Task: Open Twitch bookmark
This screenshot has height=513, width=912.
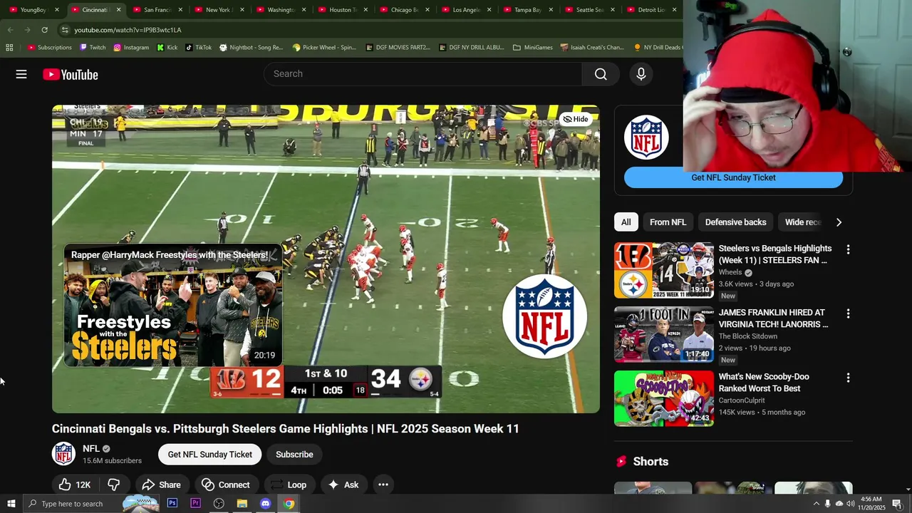Action: 93,48
